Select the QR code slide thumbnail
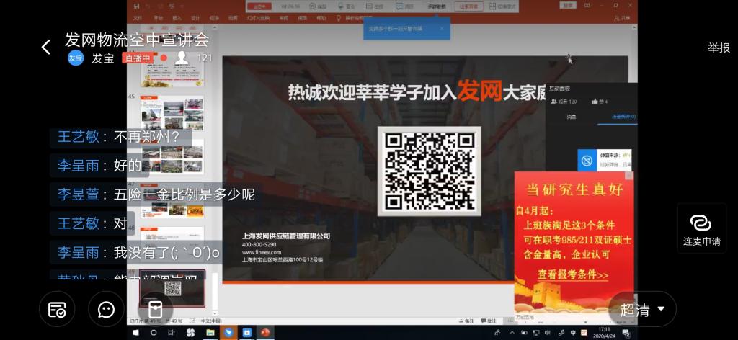Image resolution: width=738 pixels, height=340 pixels. click(x=172, y=289)
